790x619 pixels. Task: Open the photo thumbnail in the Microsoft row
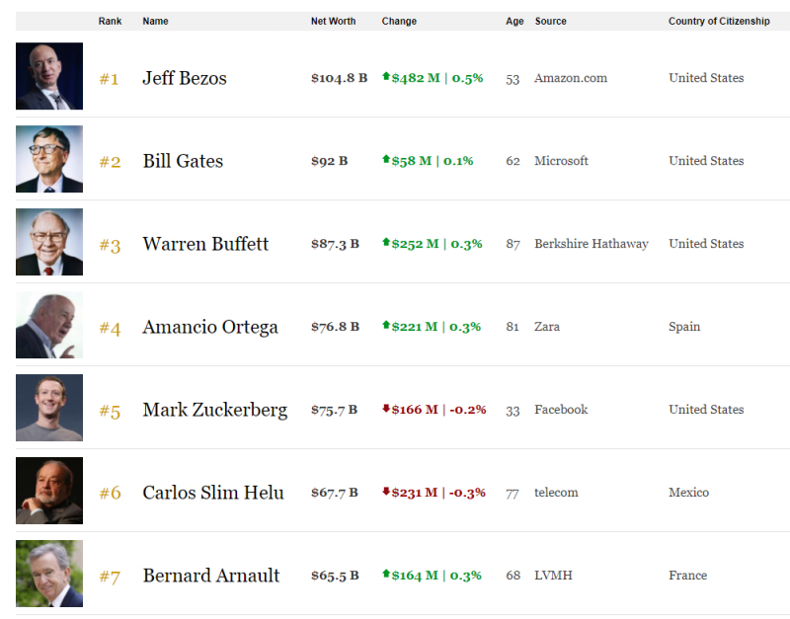click(49, 159)
